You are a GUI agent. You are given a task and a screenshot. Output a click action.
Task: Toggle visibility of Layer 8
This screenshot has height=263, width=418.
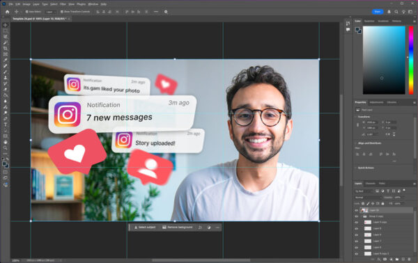[x=357, y=228]
